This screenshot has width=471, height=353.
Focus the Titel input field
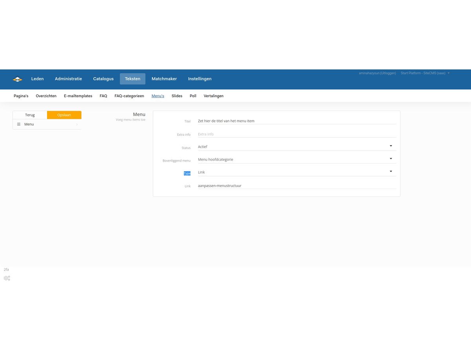click(296, 121)
